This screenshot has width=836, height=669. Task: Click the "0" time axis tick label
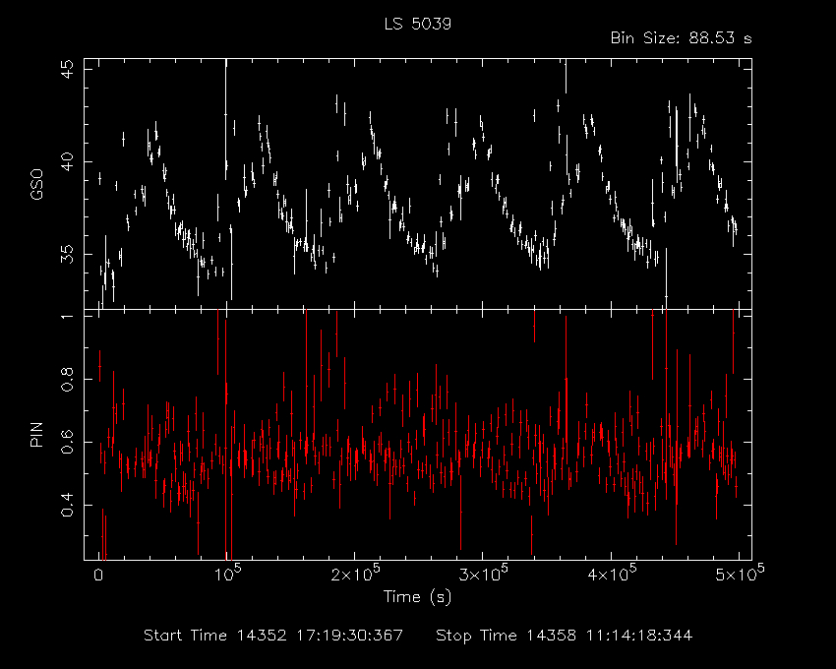[x=98, y=576]
